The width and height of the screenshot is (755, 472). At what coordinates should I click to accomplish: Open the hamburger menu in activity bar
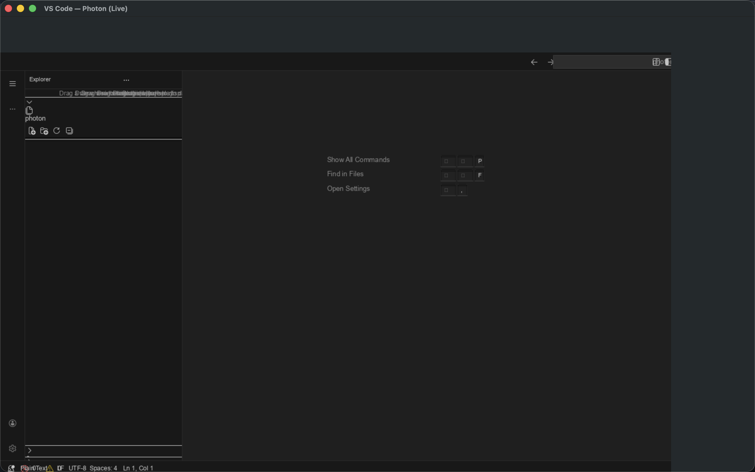[x=13, y=83]
